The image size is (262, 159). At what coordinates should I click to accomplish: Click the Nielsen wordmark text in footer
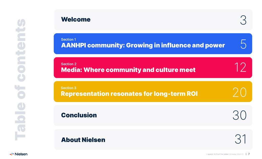[21, 154]
